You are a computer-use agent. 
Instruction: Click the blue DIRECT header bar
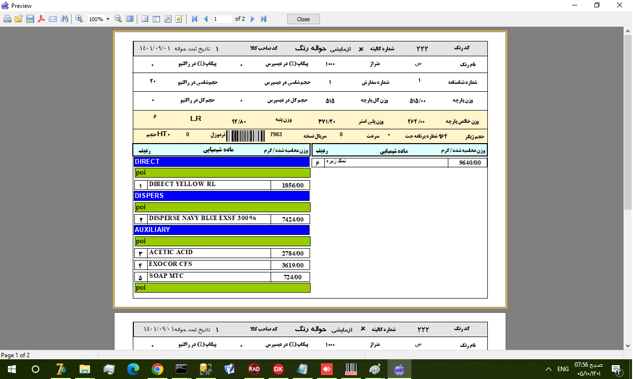(x=221, y=162)
